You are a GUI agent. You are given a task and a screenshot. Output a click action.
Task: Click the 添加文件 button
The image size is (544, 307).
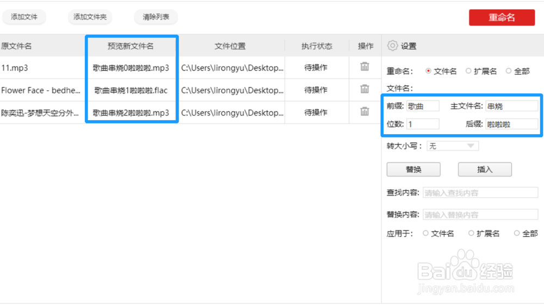(24, 17)
